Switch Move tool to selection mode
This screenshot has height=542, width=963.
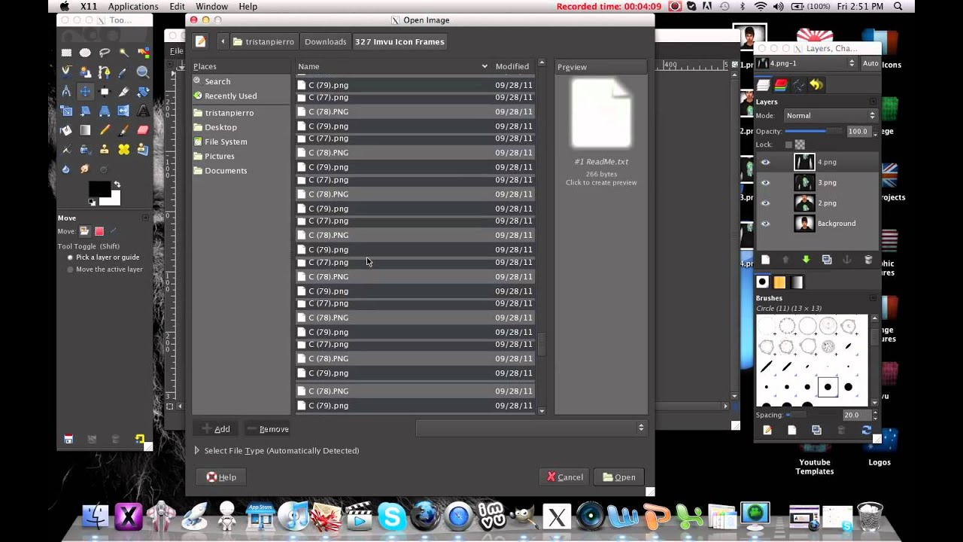[x=99, y=231]
